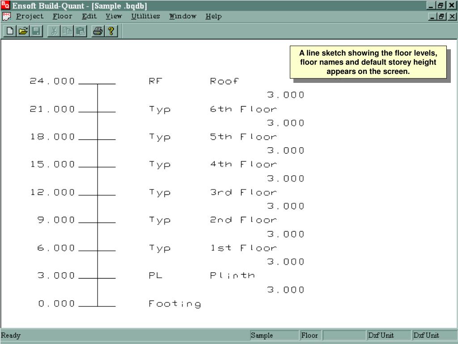Click the BQ application icon in title bar

click(x=5, y=5)
